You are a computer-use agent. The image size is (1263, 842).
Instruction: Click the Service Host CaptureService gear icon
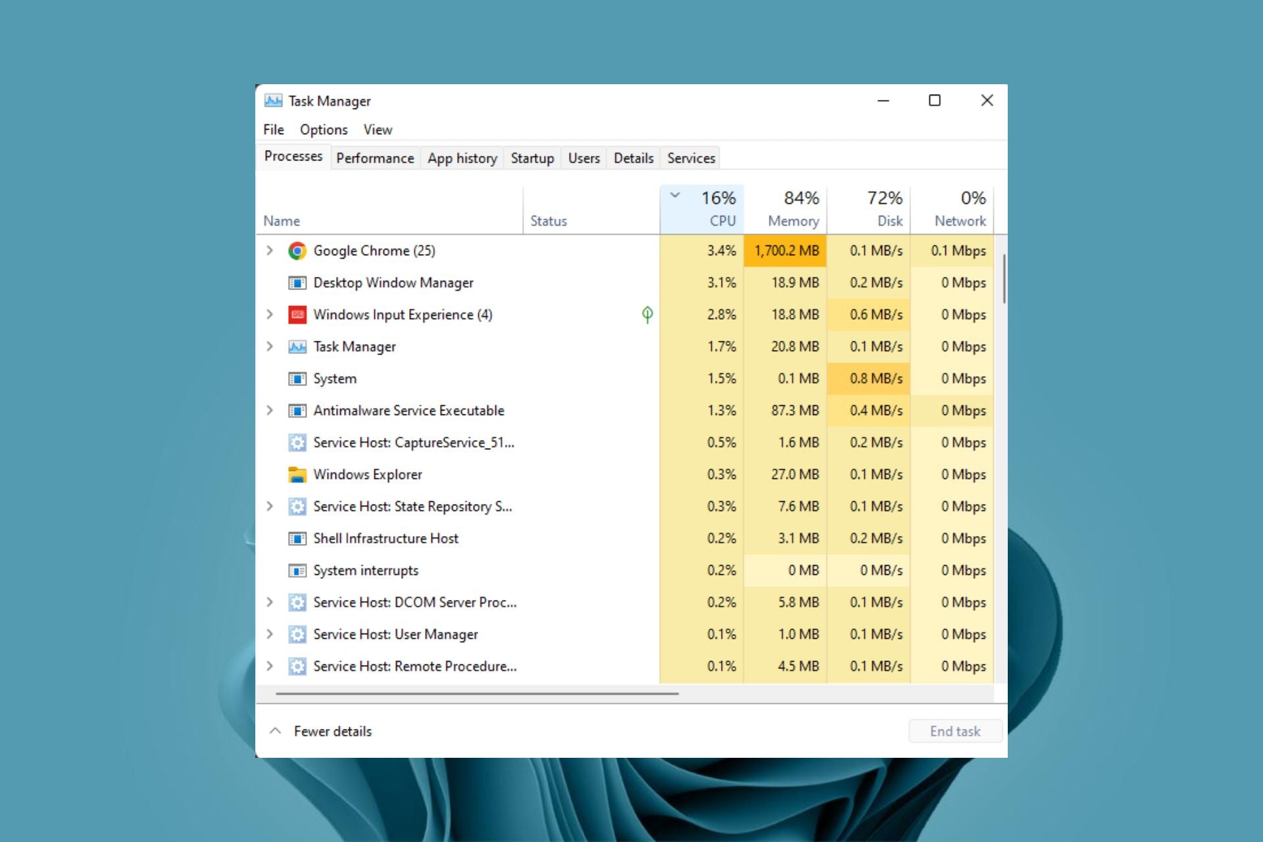coord(297,443)
